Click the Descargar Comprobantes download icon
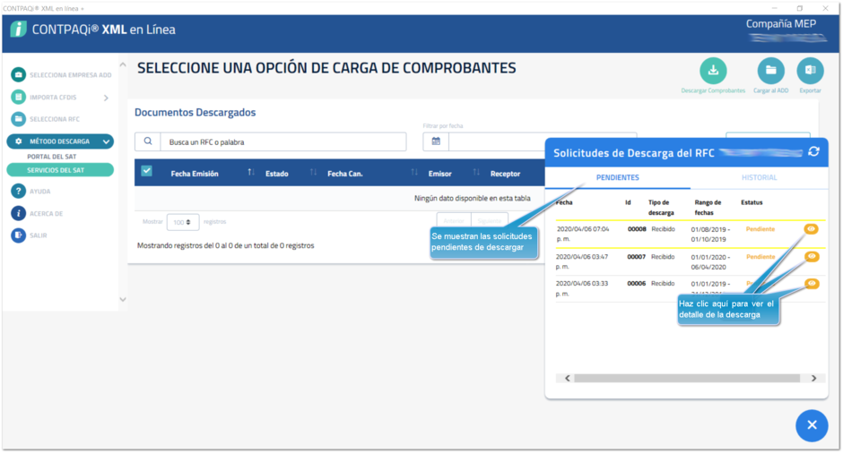 pyautogui.click(x=713, y=71)
